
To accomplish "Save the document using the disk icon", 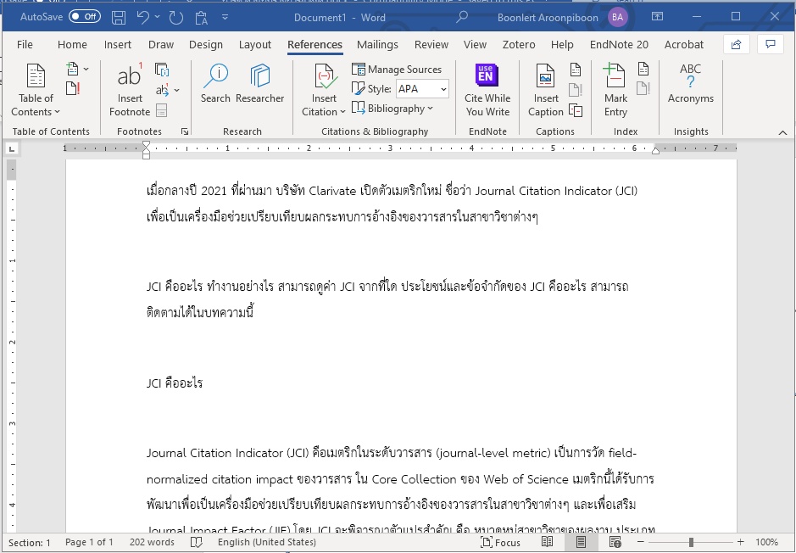I will pos(119,17).
